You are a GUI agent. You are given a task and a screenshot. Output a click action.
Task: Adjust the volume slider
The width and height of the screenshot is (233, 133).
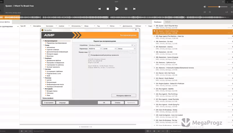(218, 7)
